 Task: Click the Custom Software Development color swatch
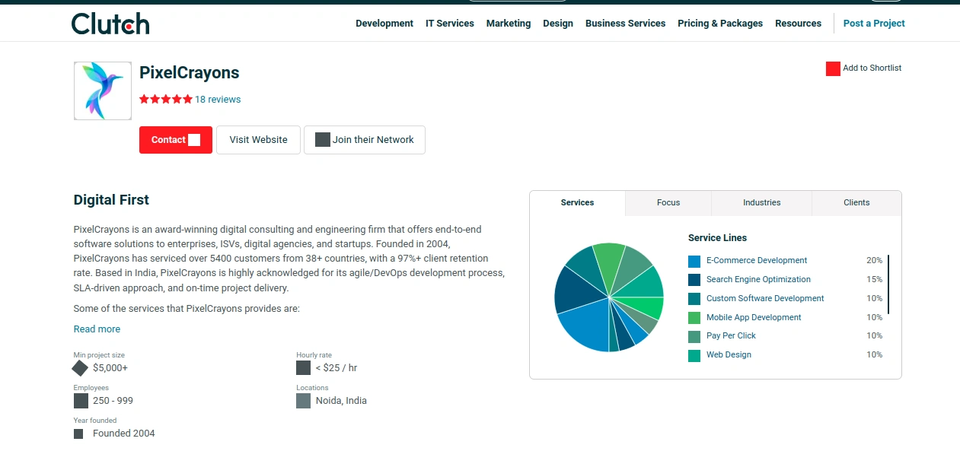coord(694,299)
